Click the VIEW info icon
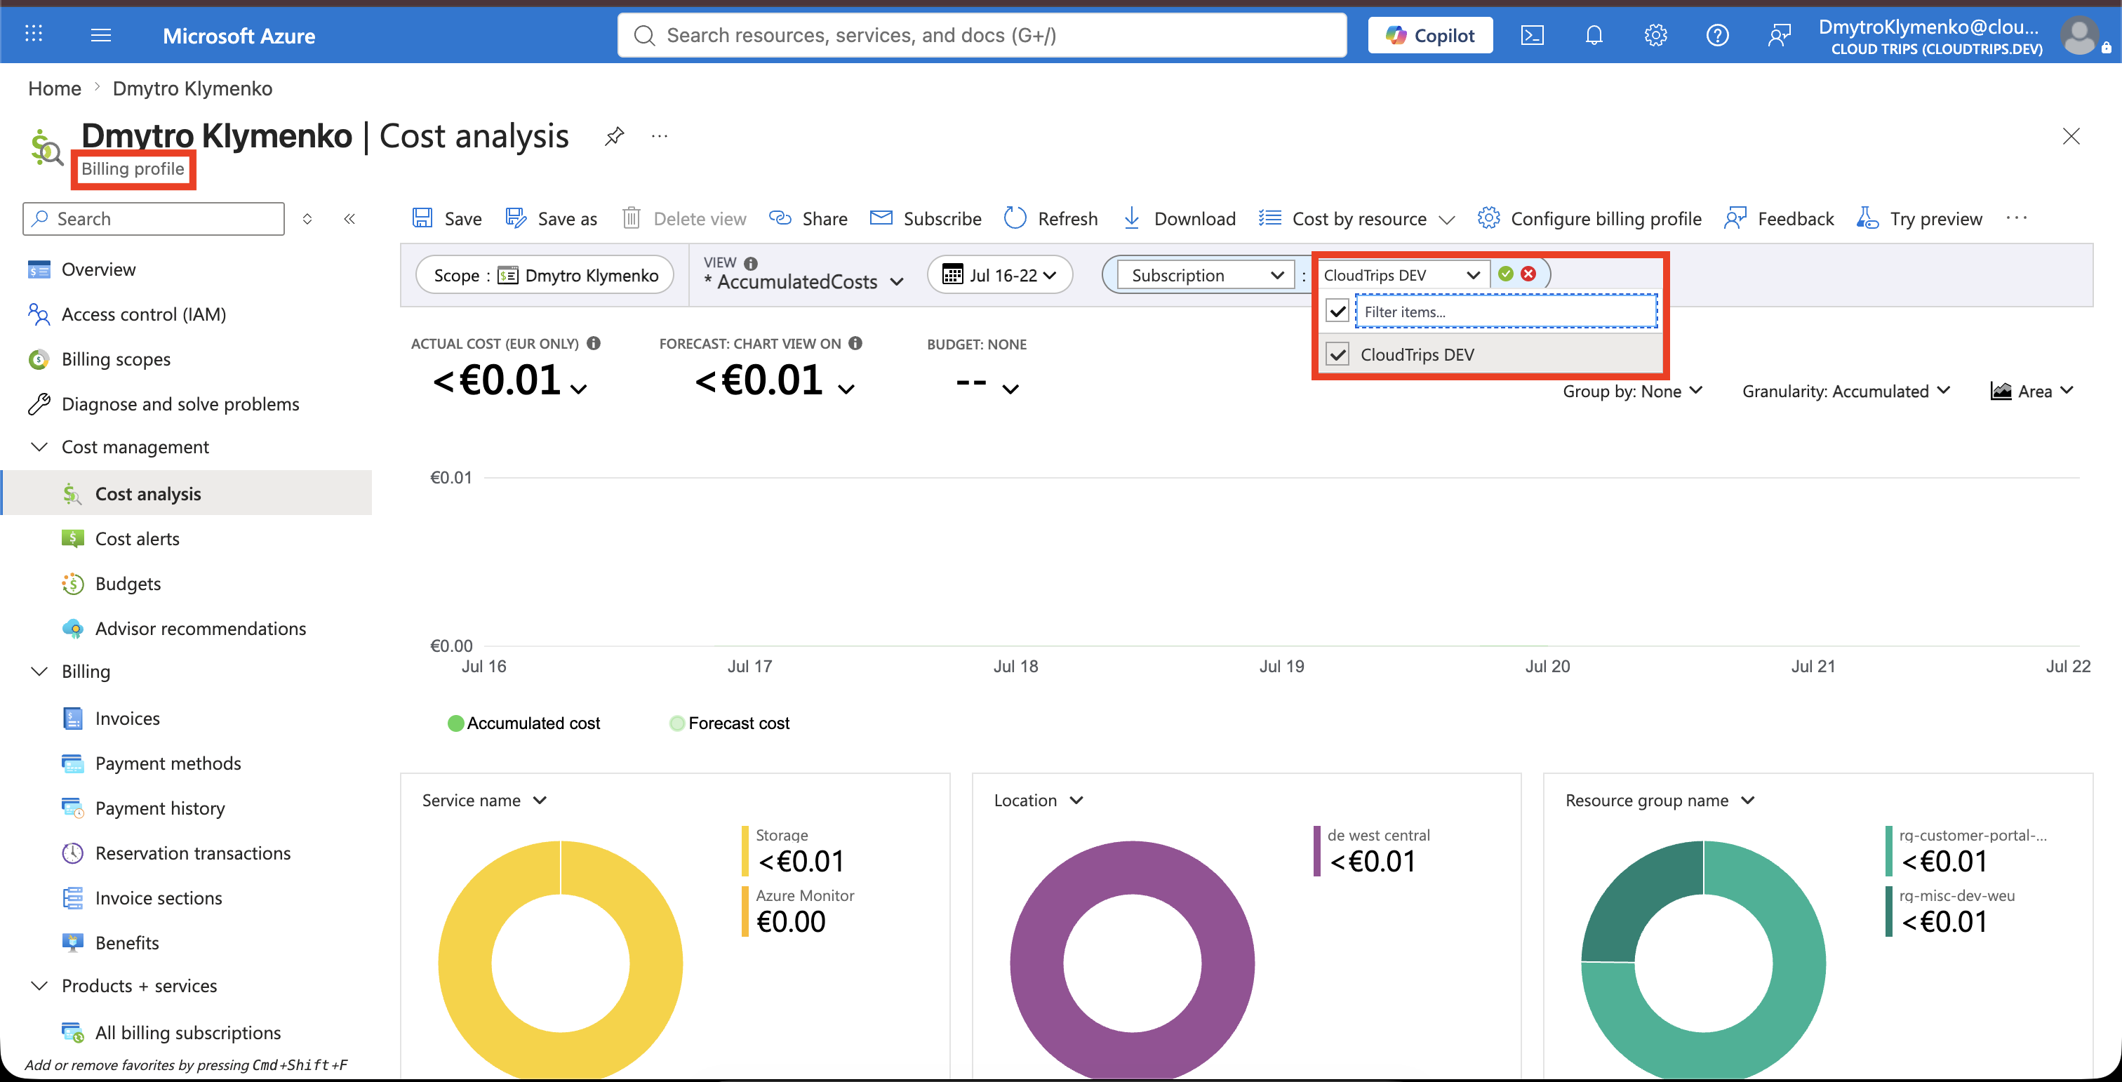The height and width of the screenshot is (1082, 2122). (750, 264)
